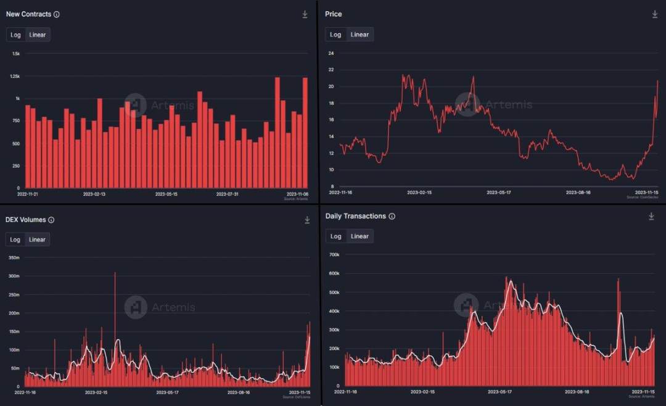
Task: Open the Daily Transactions info icon
Action: (392, 216)
